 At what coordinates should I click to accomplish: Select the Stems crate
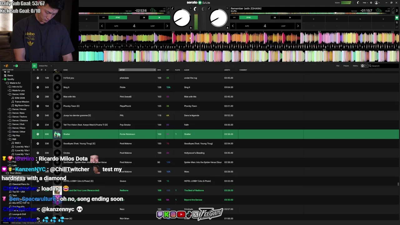click(10, 75)
